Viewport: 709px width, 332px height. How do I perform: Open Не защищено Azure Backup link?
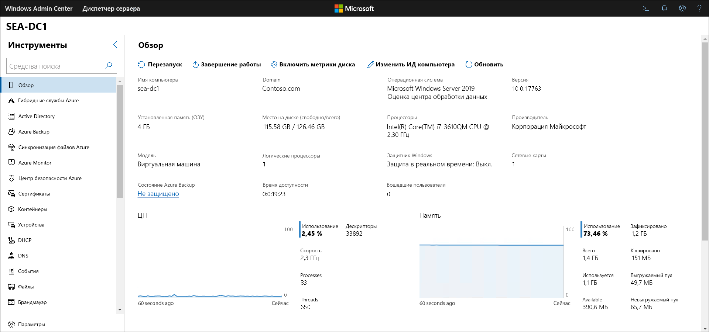158,194
